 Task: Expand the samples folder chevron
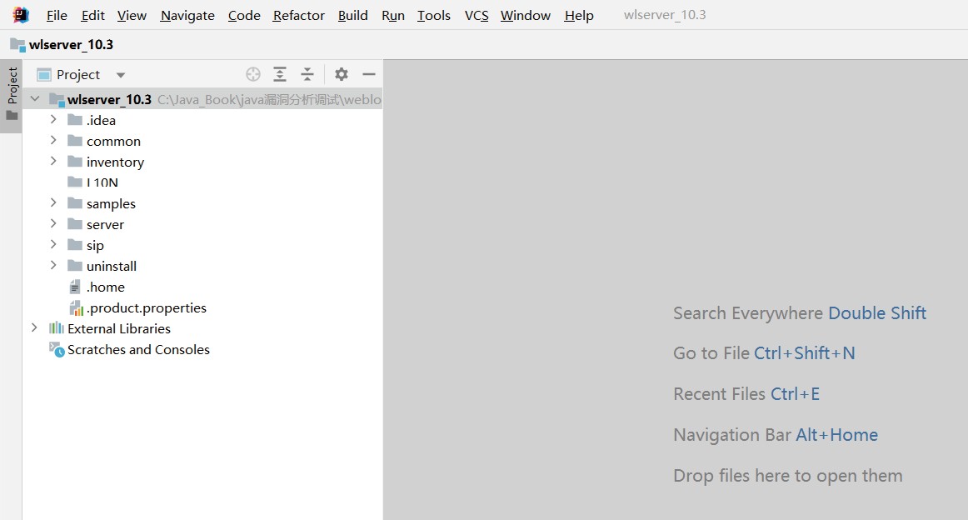(x=53, y=202)
